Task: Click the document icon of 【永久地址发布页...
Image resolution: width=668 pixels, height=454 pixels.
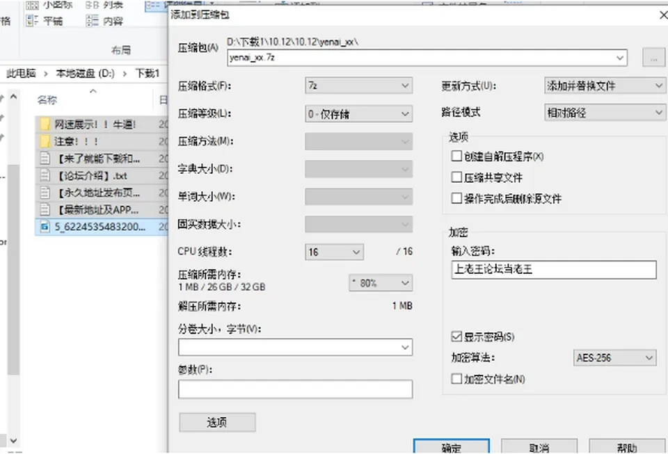Action: tap(45, 193)
